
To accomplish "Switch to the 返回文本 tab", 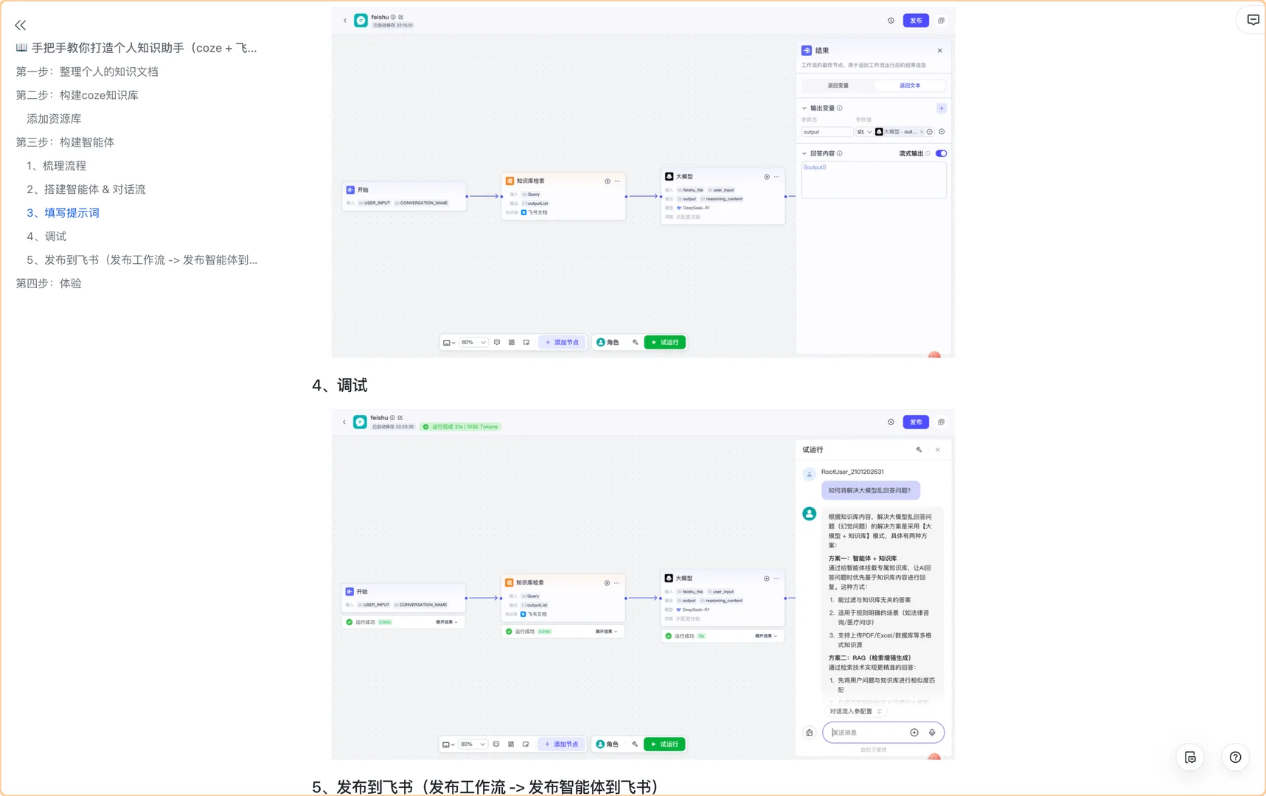I will point(910,85).
